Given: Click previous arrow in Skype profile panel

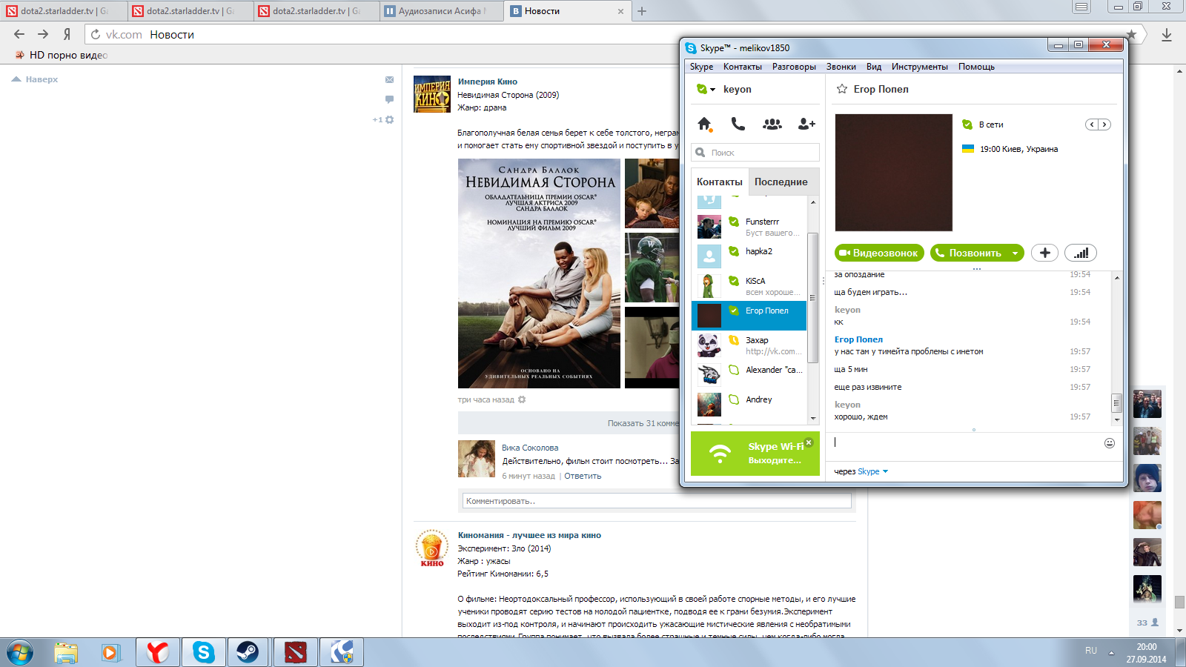Looking at the screenshot, I should coord(1092,125).
